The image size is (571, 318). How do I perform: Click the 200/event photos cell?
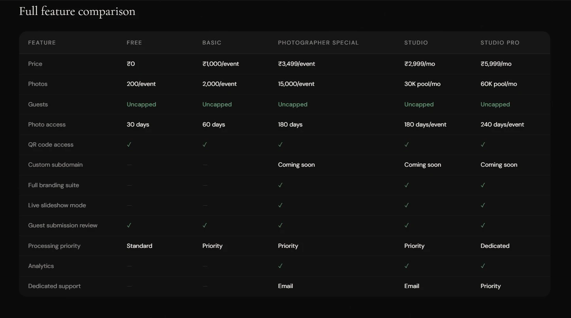coord(141,84)
